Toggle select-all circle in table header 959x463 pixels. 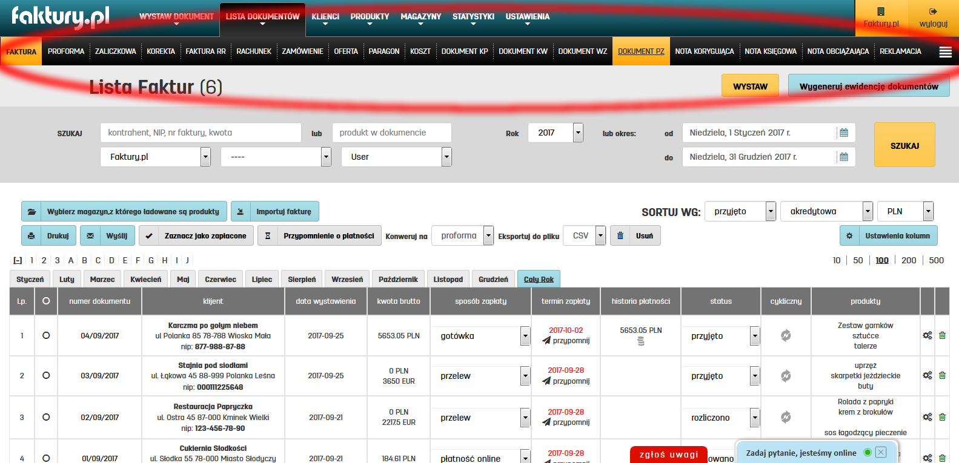pos(46,301)
